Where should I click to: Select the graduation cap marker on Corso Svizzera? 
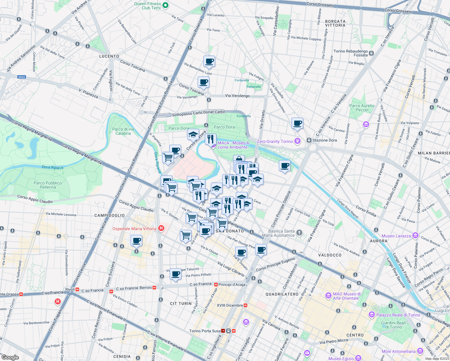click(193, 135)
